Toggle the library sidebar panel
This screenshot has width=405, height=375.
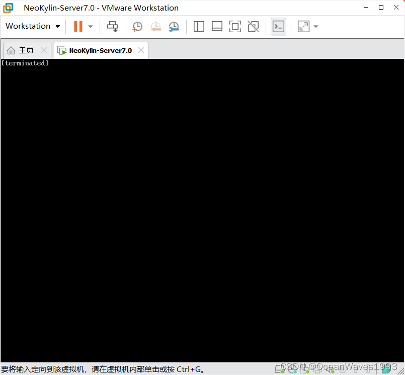pos(199,26)
